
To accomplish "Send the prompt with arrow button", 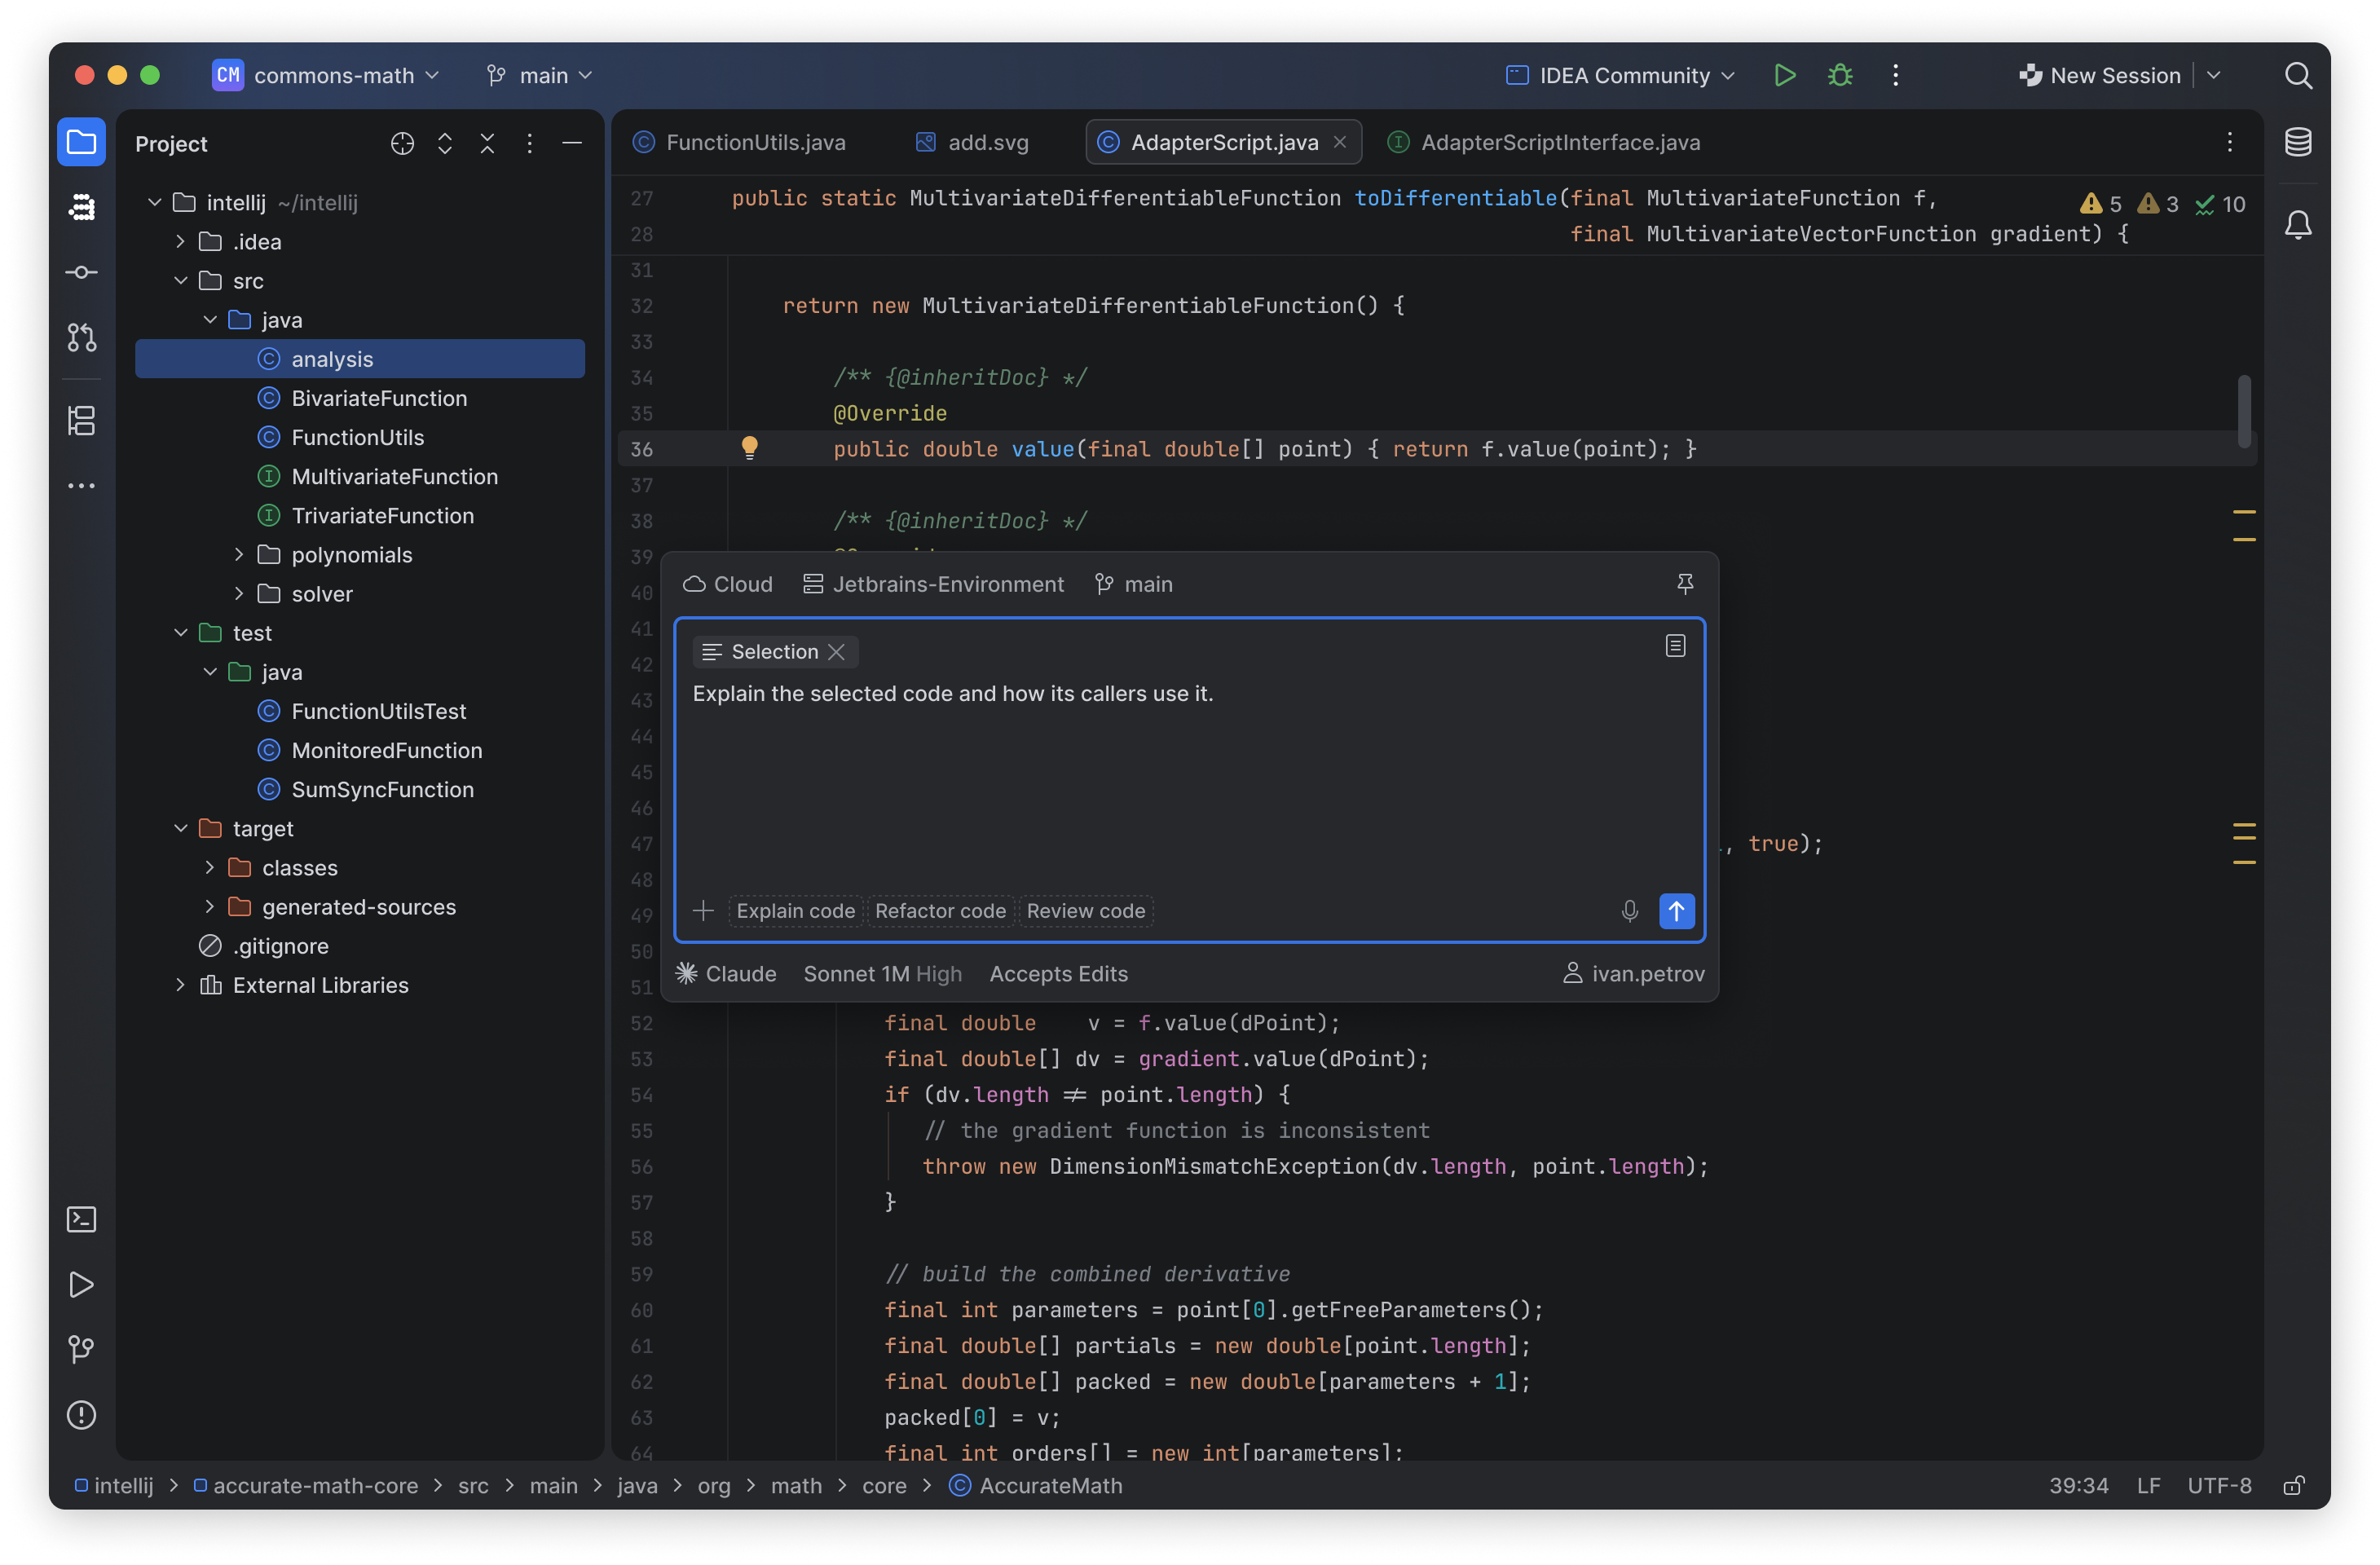I will point(1676,911).
